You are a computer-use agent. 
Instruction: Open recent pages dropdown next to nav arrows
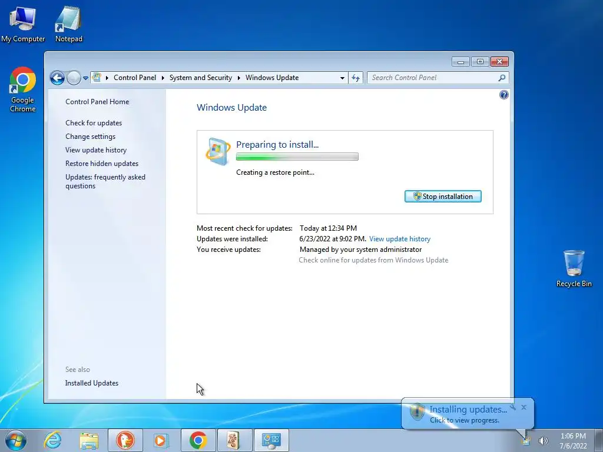pos(85,78)
